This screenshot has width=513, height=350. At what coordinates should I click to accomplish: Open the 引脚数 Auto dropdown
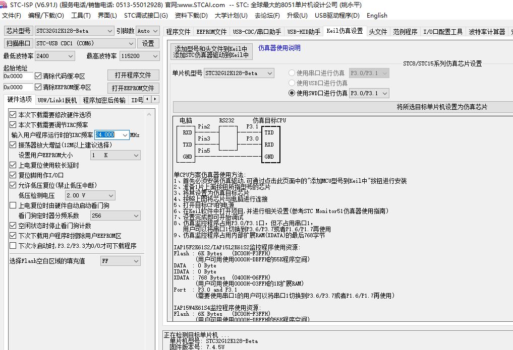(x=148, y=31)
